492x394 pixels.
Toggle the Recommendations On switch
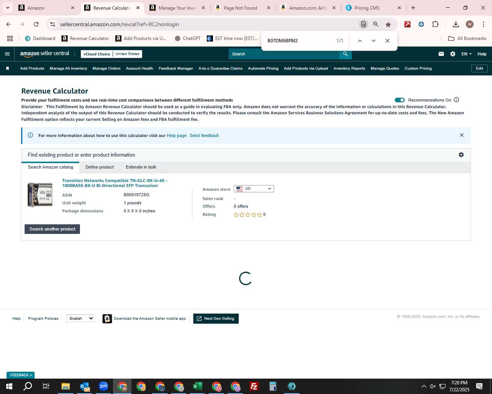400,100
